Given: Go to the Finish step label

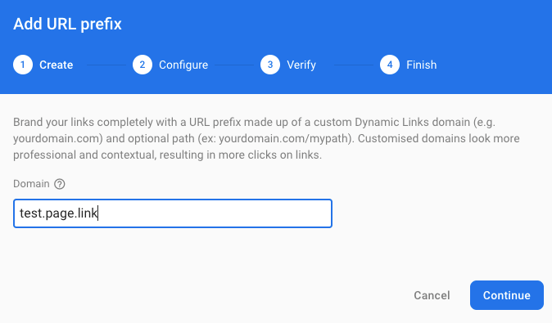Looking at the screenshot, I should [x=422, y=65].
